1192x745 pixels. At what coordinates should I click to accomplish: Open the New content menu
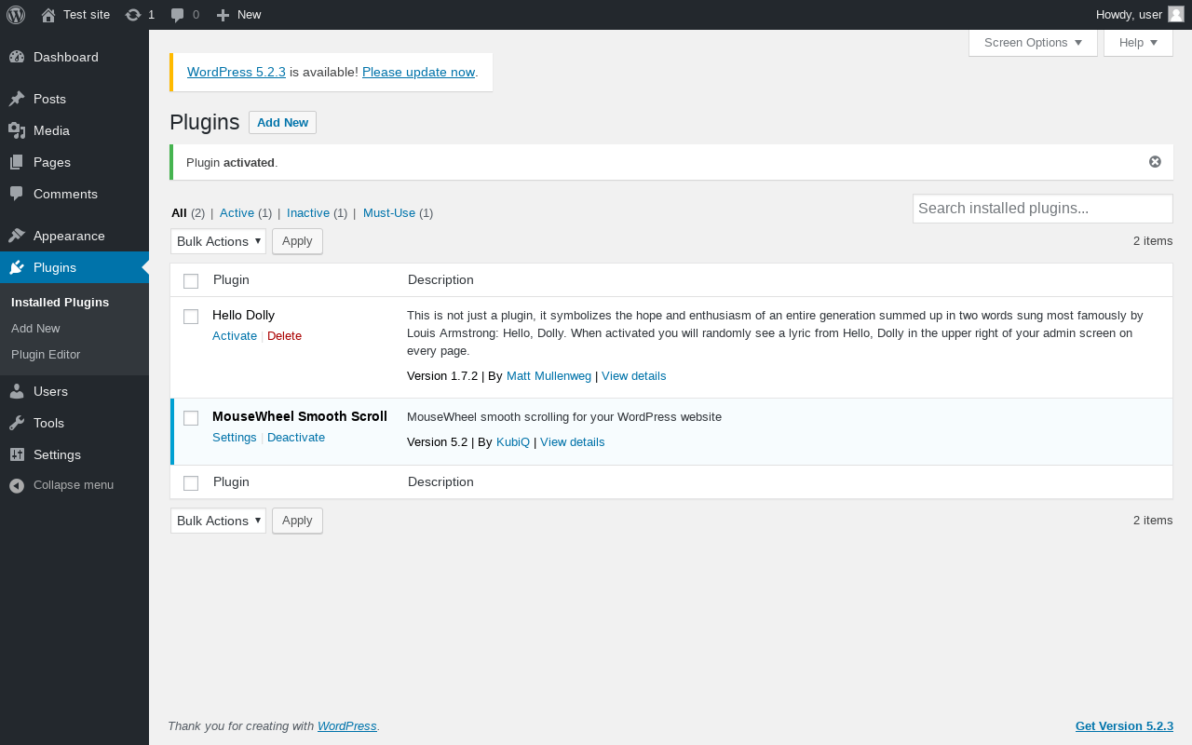point(238,15)
